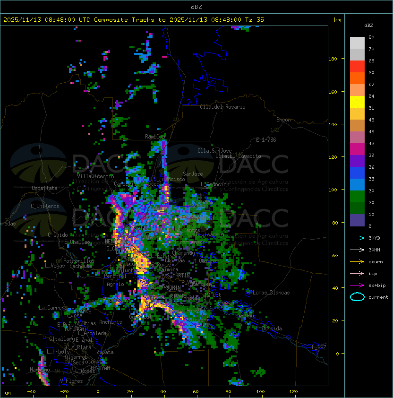Click the La_Carrera place label
393x398 pixels.
point(53,308)
